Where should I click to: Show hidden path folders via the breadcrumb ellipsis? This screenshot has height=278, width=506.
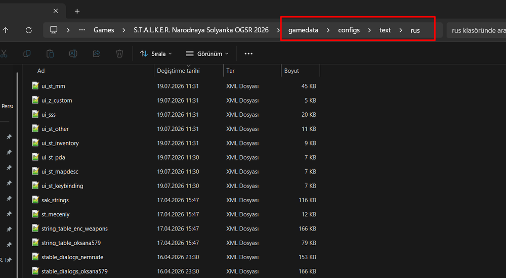(82, 30)
